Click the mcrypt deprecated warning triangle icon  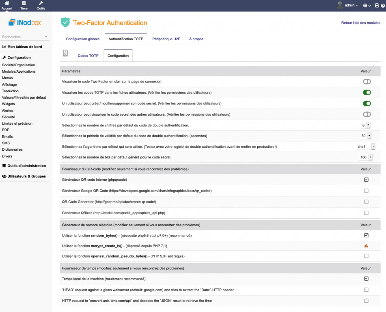(366, 246)
